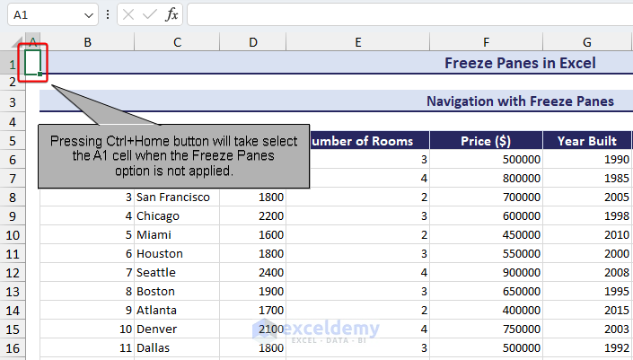The height and width of the screenshot is (360, 633).
Task: Click the Insert Function fx icon
Action: 171,15
